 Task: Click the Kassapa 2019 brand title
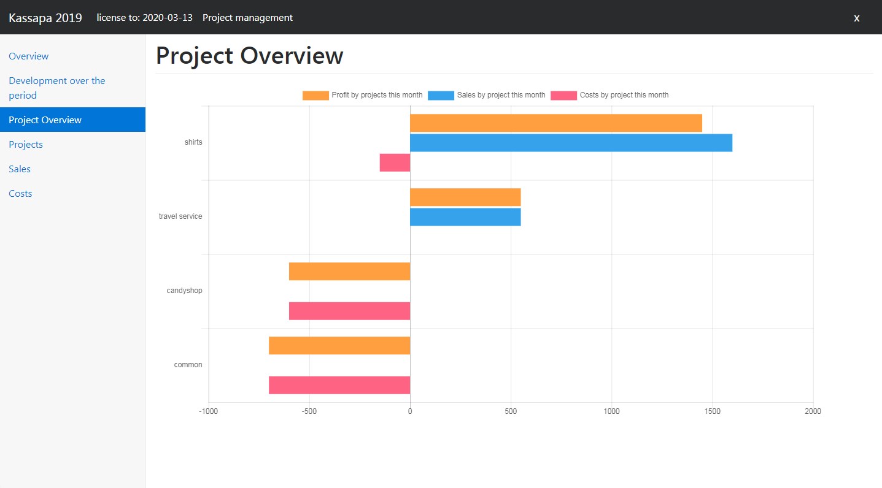[x=45, y=18]
